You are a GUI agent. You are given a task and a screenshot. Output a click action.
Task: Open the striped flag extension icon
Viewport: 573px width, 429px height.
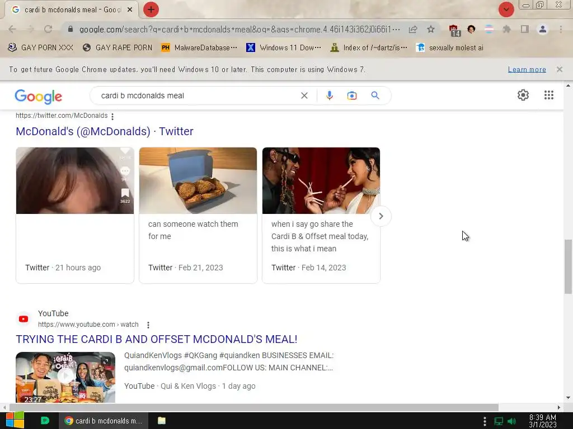pos(489,29)
